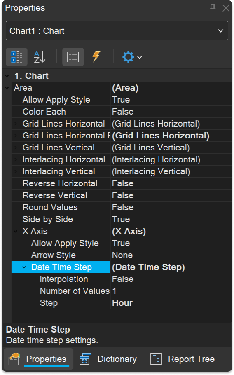The width and height of the screenshot is (234, 375).
Task: Switch to the Properties bottom tab
Action: (x=38, y=359)
